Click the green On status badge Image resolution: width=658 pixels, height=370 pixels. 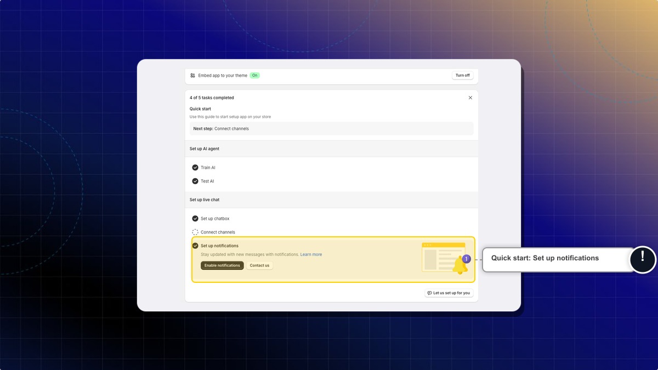click(x=254, y=75)
